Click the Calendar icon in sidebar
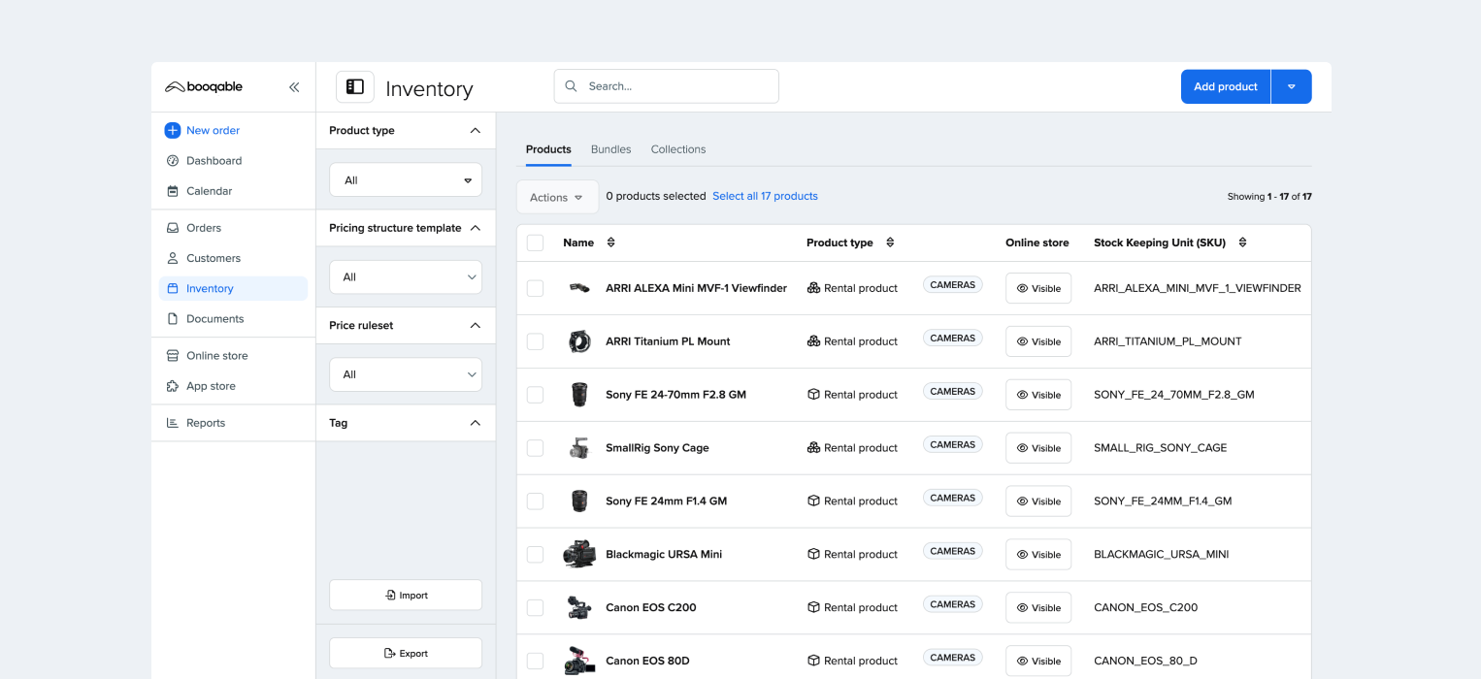The height and width of the screenshot is (679, 1481). [x=173, y=191]
